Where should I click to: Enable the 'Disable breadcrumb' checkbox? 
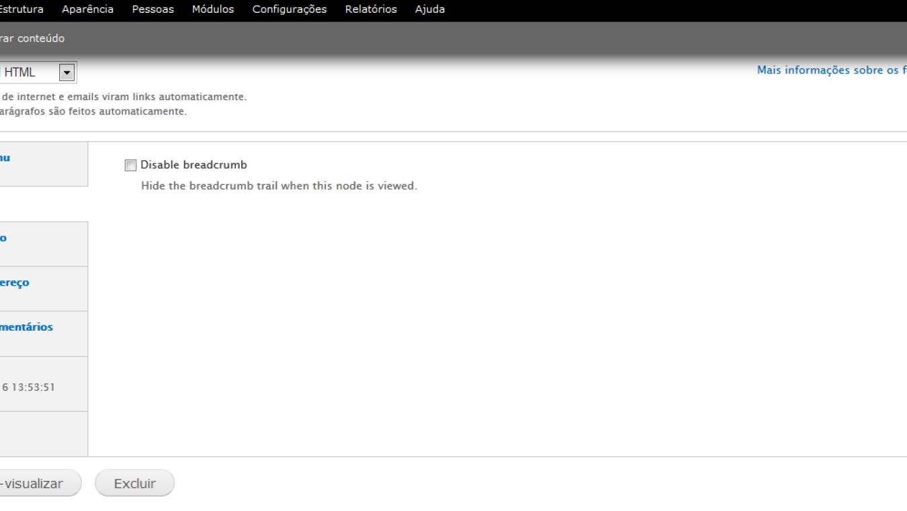click(x=130, y=165)
